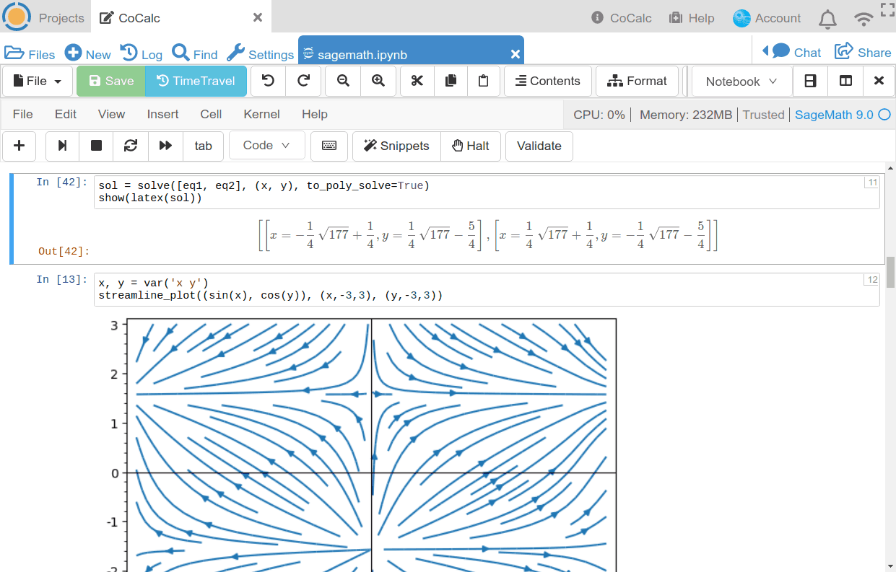896x572 pixels.
Task: Validate the notebook
Action: (539, 146)
